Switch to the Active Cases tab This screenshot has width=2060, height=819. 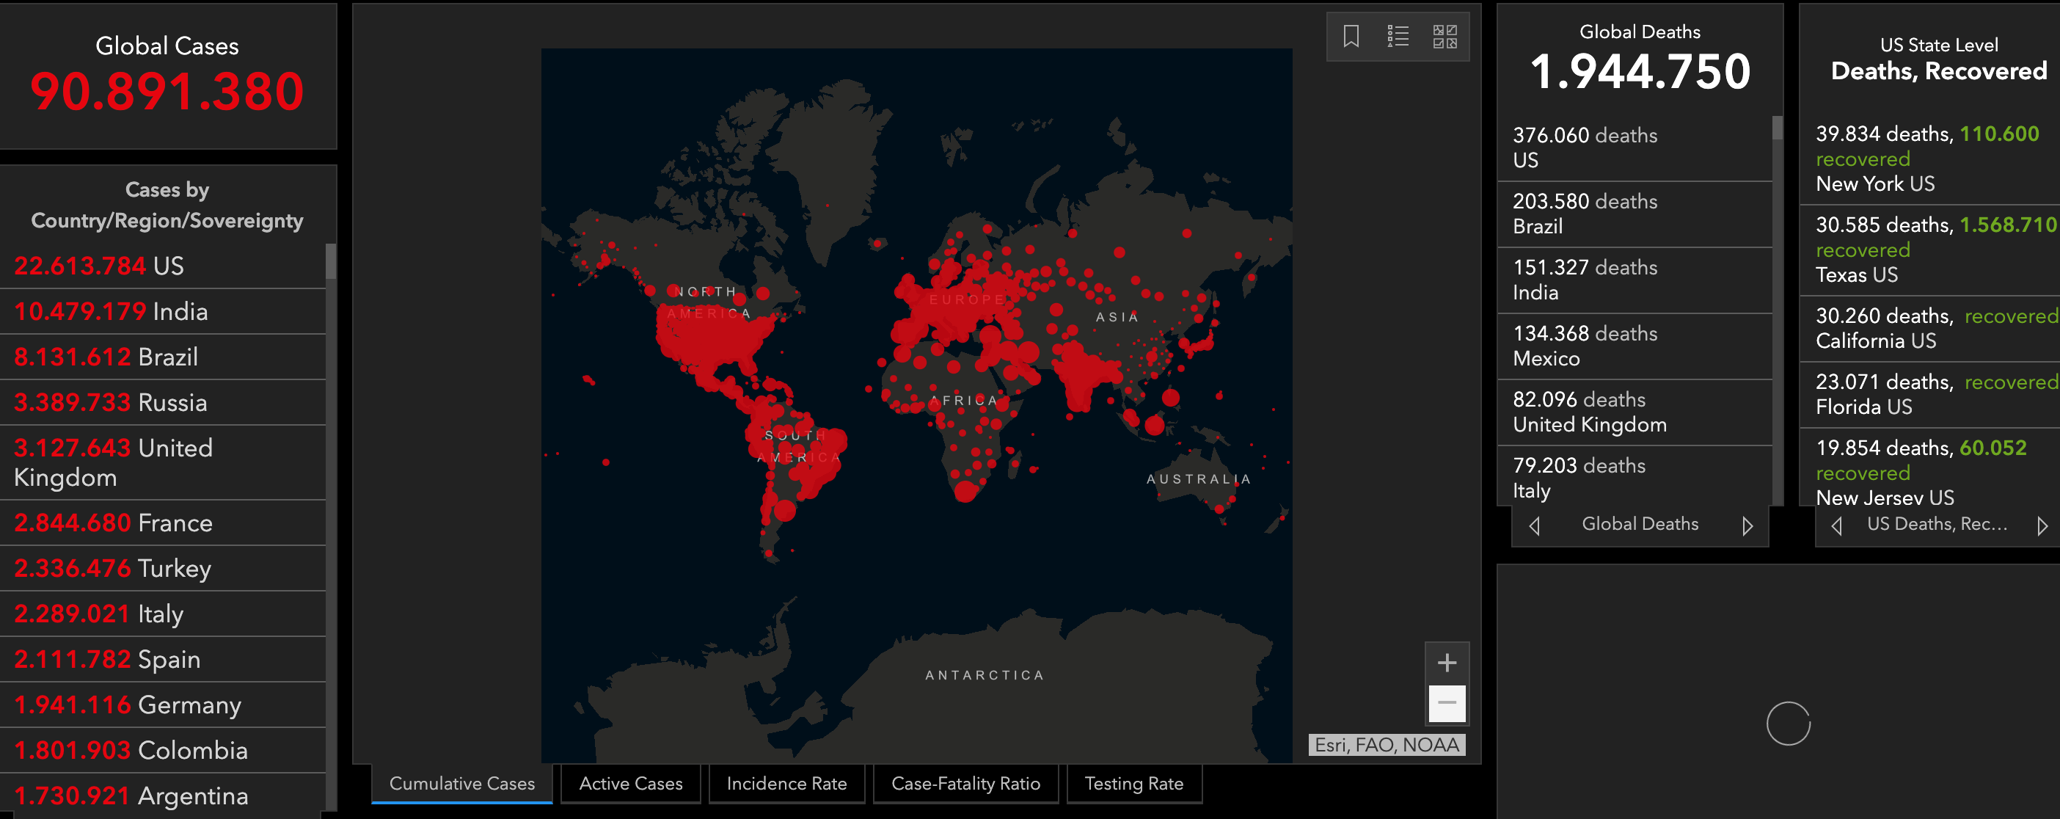coord(630,784)
